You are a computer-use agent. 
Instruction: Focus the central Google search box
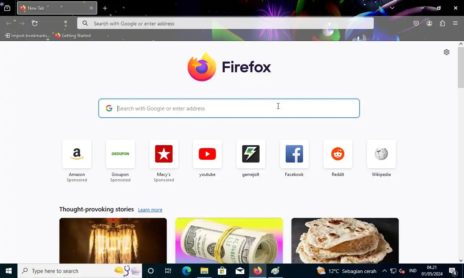pos(229,108)
